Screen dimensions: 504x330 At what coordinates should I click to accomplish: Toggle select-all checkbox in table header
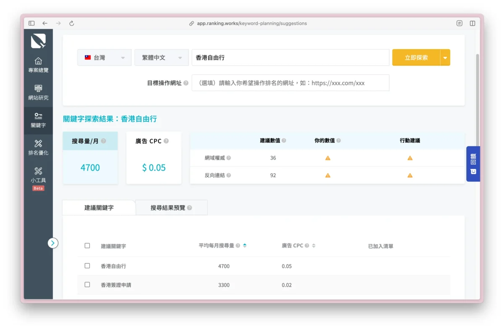click(x=87, y=246)
